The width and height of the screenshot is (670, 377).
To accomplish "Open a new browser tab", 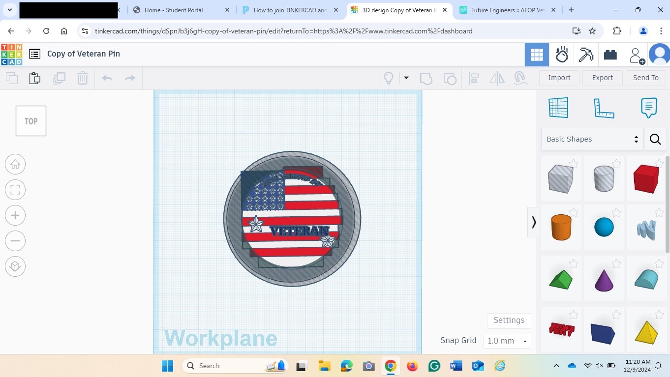I will (571, 10).
